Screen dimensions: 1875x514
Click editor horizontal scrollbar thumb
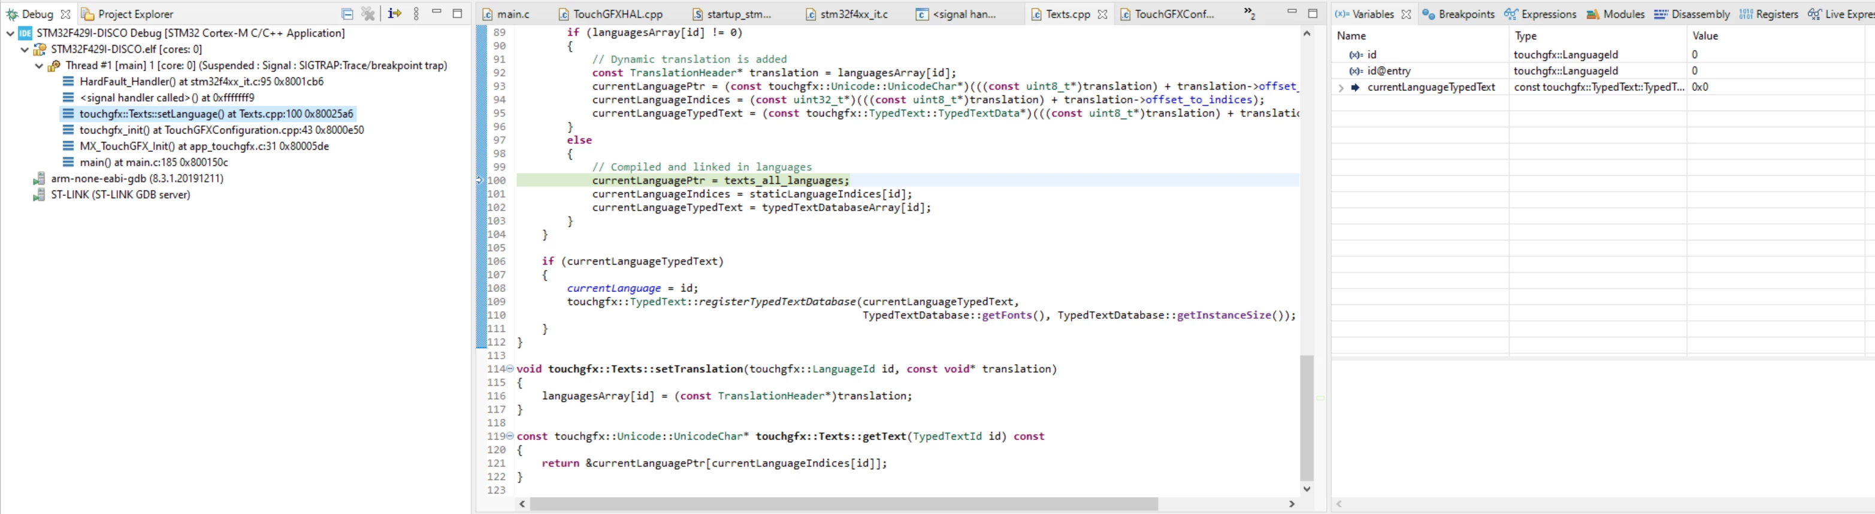(843, 504)
